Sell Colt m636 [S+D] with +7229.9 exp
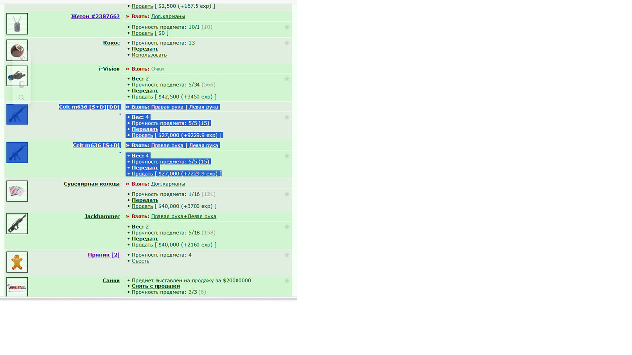This screenshot has height=355, width=632. (142, 174)
